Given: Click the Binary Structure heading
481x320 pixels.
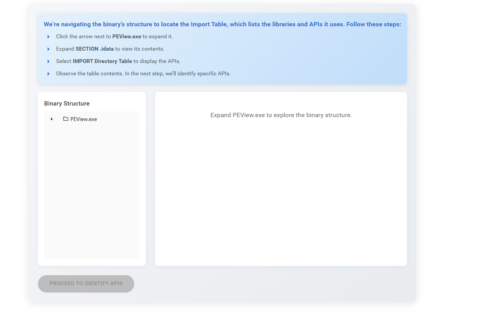Looking at the screenshot, I should point(67,104).
